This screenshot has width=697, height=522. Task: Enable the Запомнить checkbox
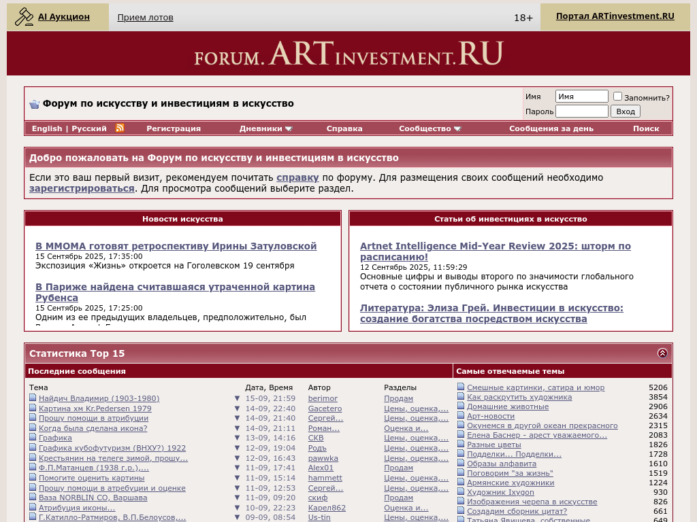point(617,97)
